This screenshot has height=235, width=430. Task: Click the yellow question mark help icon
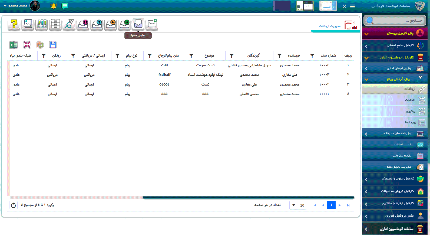click(14, 24)
